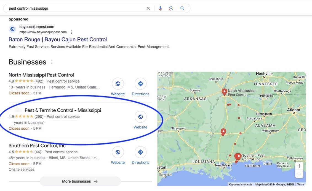
Task: Open Businesses section three-dot menu
Action: (x=52, y=62)
